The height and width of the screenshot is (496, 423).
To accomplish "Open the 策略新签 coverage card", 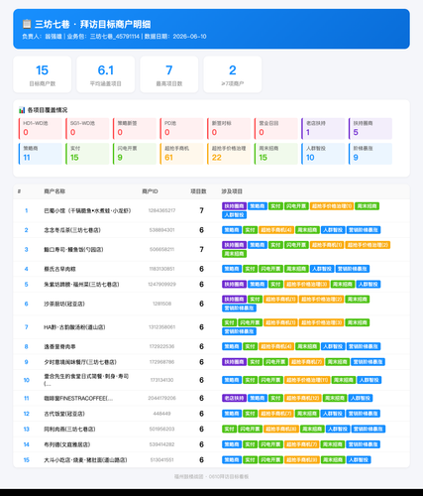I will 135,128.
